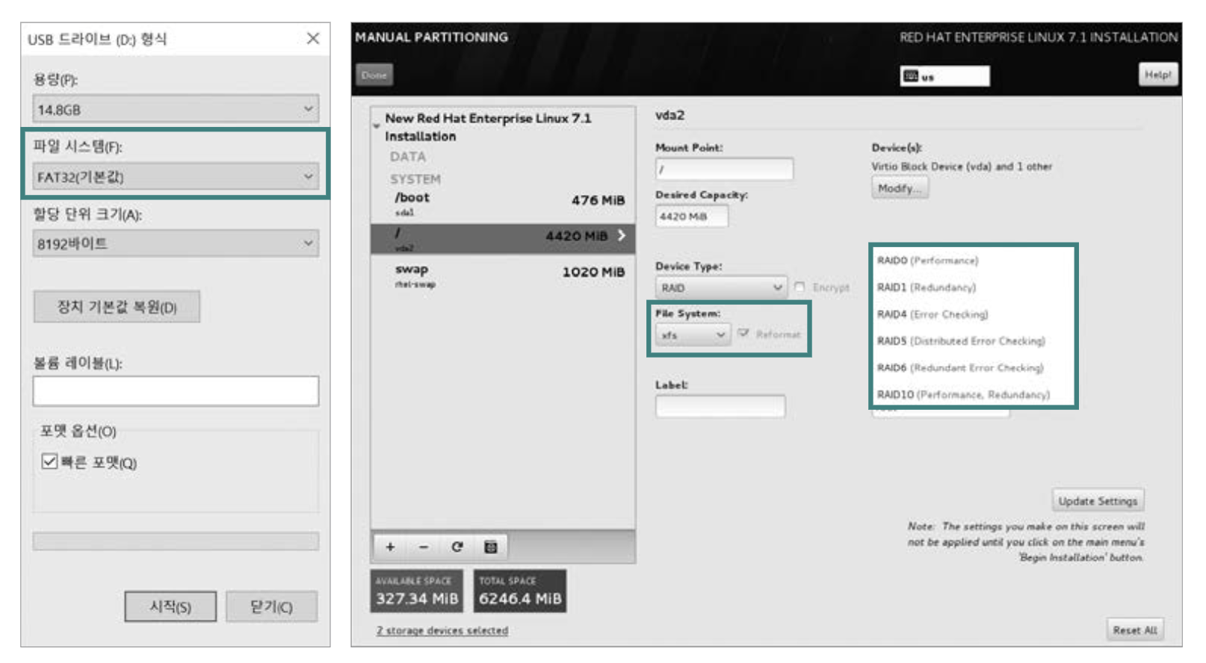Open configure mount point icon in partition toolbar

coord(490,547)
